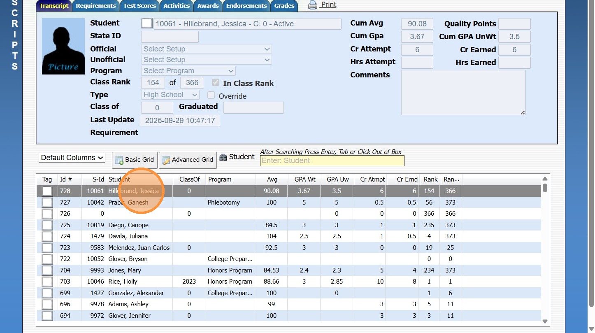
Task: Open the Select Program dropdown
Action: 188,71
